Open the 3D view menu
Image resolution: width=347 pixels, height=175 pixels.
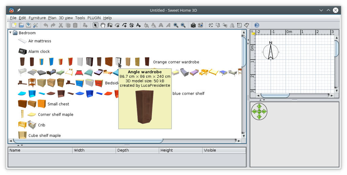(x=66, y=18)
